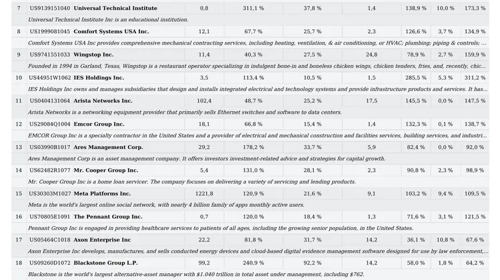Select the 311,2 % value for IES Holdings
The width and height of the screenshot is (500, 280).
475,78
